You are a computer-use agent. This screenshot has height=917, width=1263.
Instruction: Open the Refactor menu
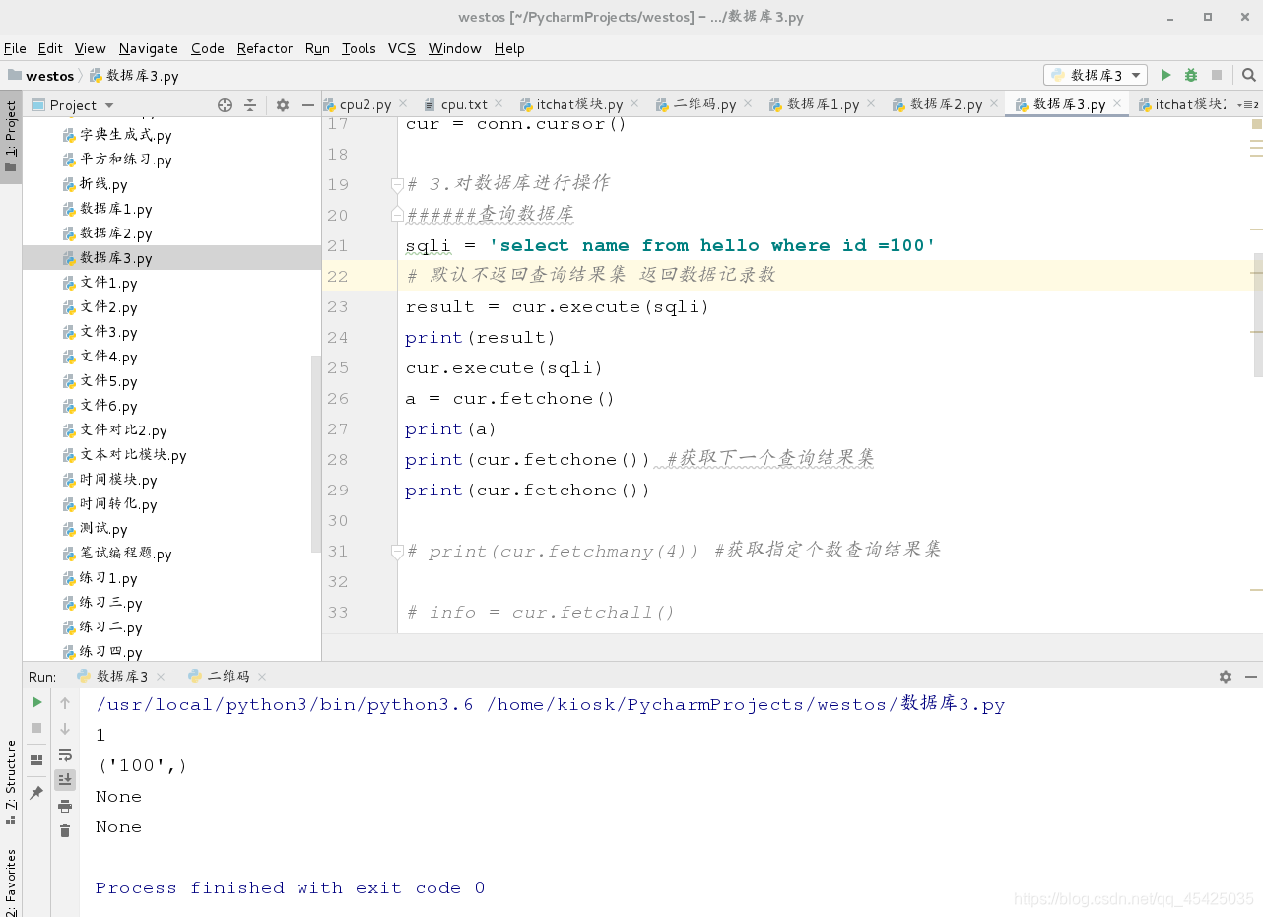tap(265, 48)
